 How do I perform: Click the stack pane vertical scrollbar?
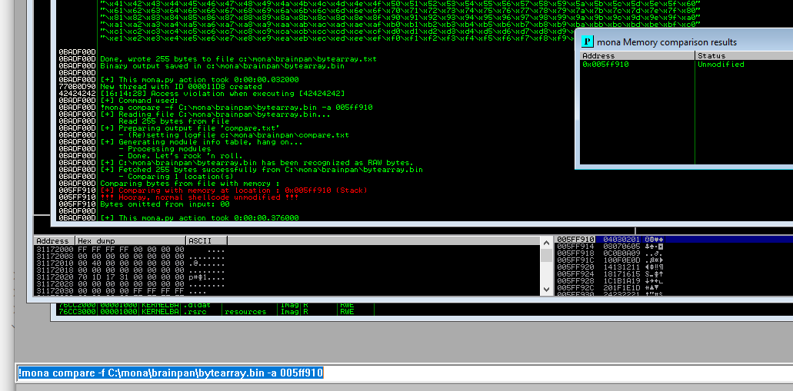(548, 269)
